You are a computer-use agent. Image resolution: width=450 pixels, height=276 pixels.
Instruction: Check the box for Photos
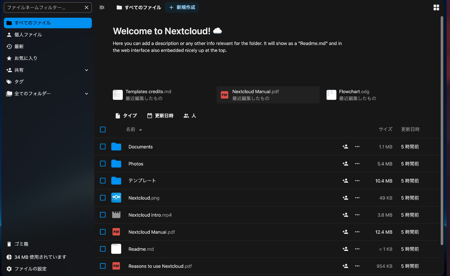tap(103, 164)
